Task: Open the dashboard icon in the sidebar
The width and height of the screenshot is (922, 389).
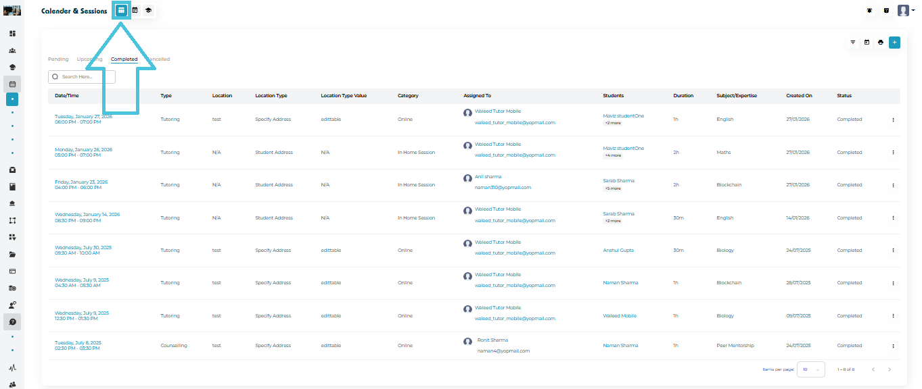Action: click(x=12, y=33)
